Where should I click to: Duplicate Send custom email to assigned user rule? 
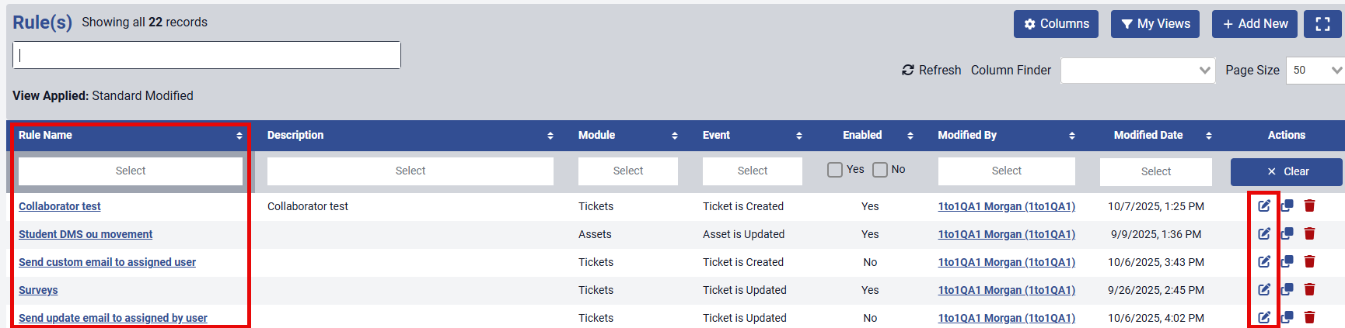(x=1287, y=261)
